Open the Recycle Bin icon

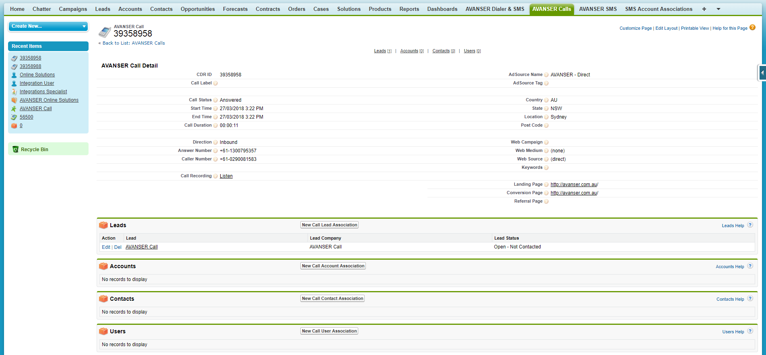pos(15,149)
